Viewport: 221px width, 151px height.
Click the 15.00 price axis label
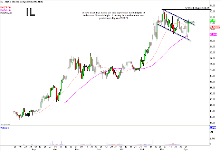click(x=213, y=99)
